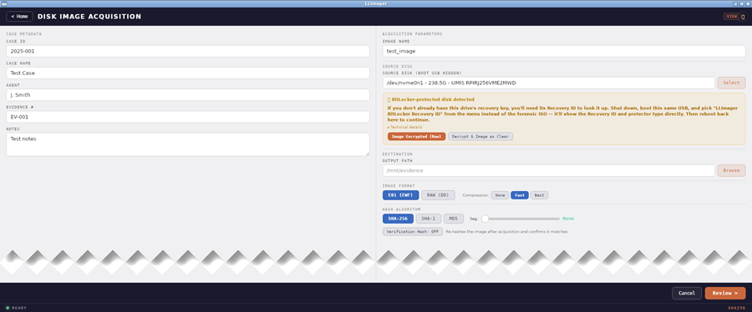Click the CASE METADATA section label
Viewport: 752px width, 312px height.
(x=24, y=34)
